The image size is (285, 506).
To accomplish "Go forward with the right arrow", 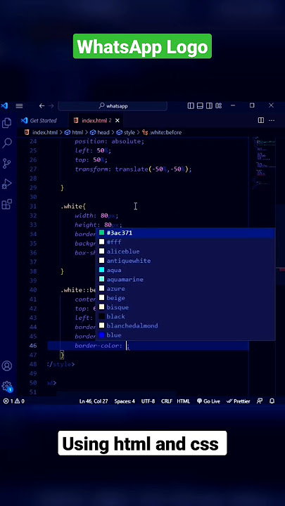I will 51,105.
